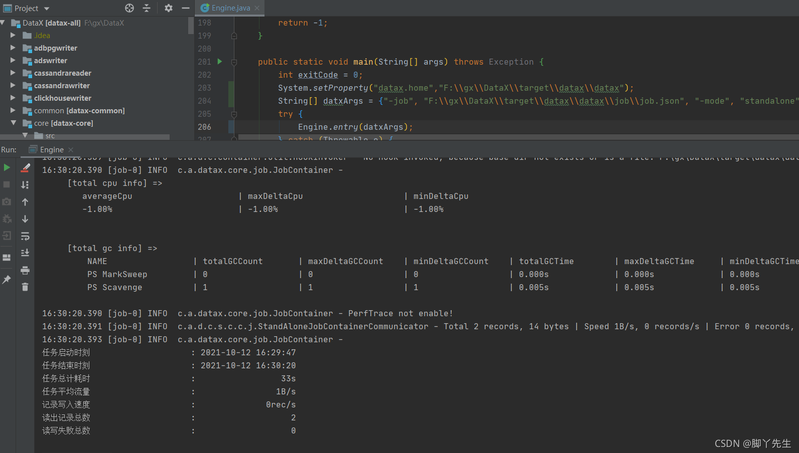Expand the adbpgwriter module
This screenshot has width=799, height=453.
13,48
